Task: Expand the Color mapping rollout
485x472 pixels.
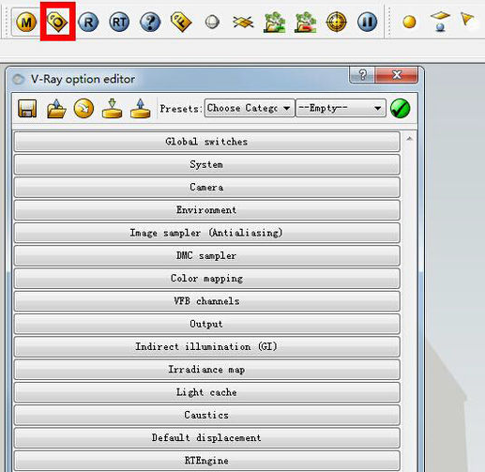Action: click(206, 279)
